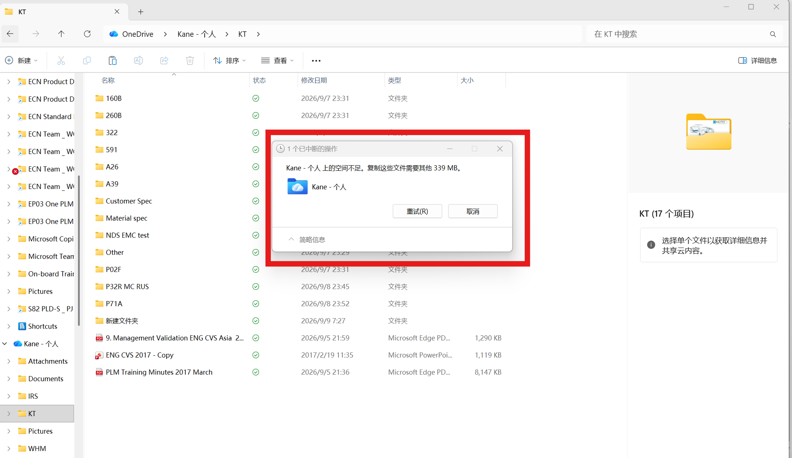
Task: Collapse the Kane - 个人 tree node
Action: pyautogui.click(x=5, y=344)
